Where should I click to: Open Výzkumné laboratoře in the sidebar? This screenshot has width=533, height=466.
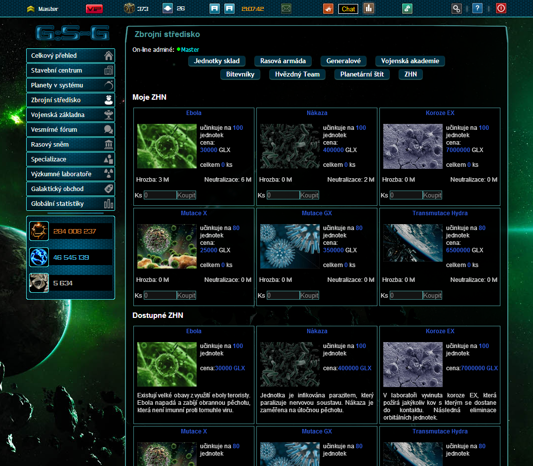71,174
